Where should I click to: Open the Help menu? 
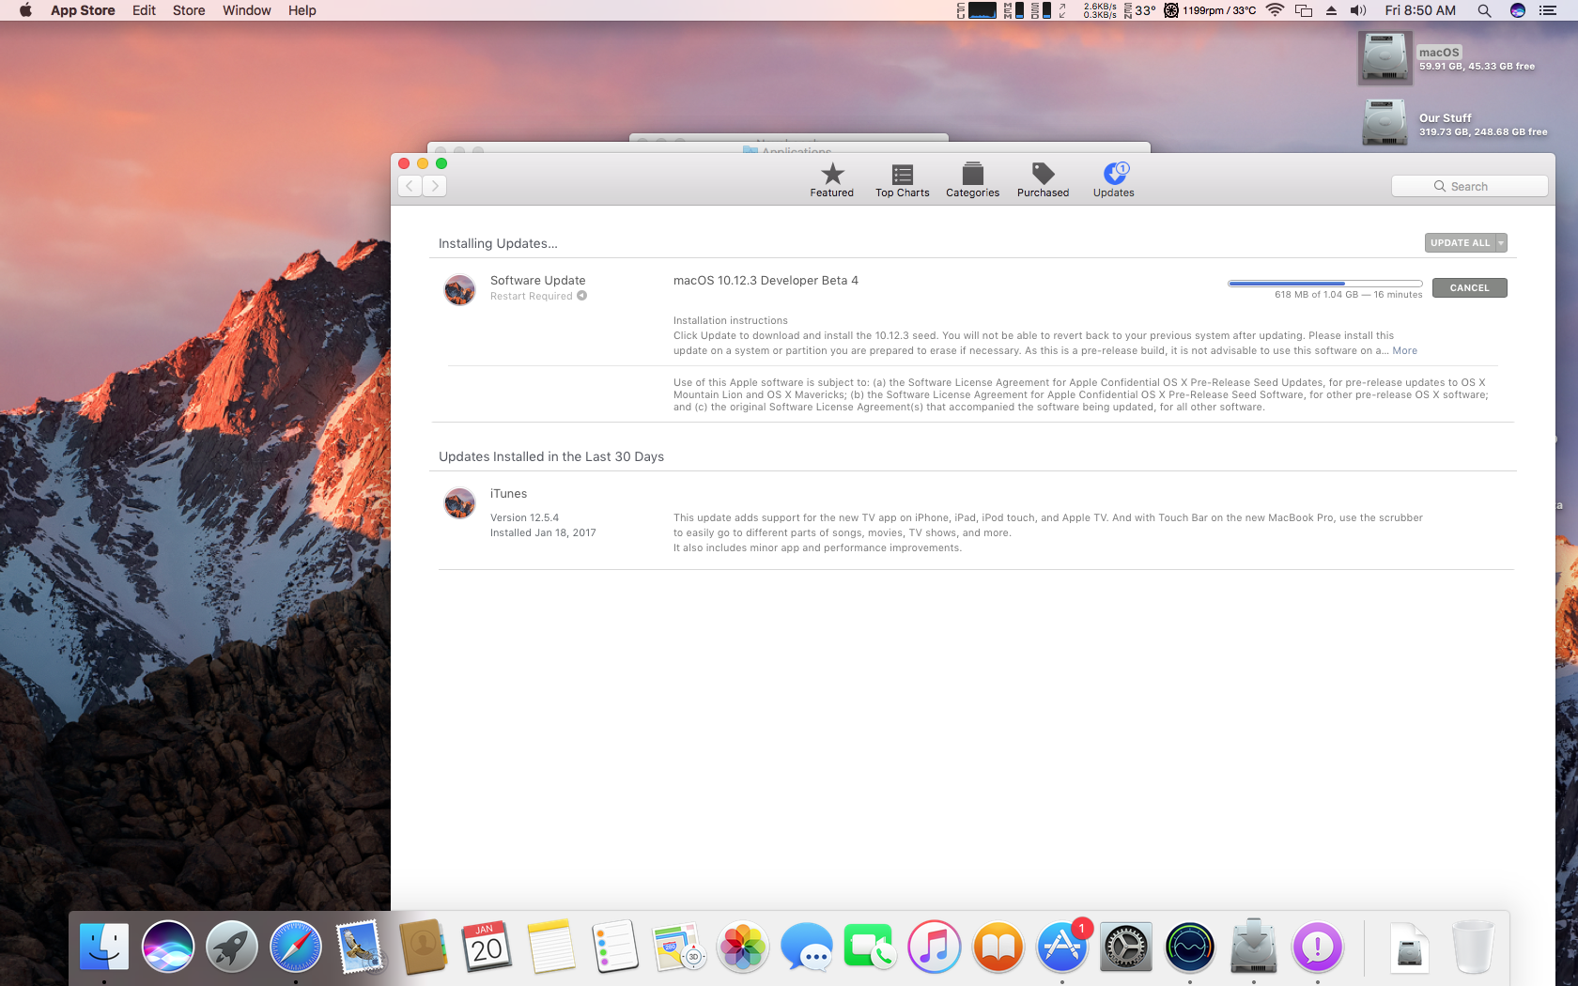pos(302,10)
